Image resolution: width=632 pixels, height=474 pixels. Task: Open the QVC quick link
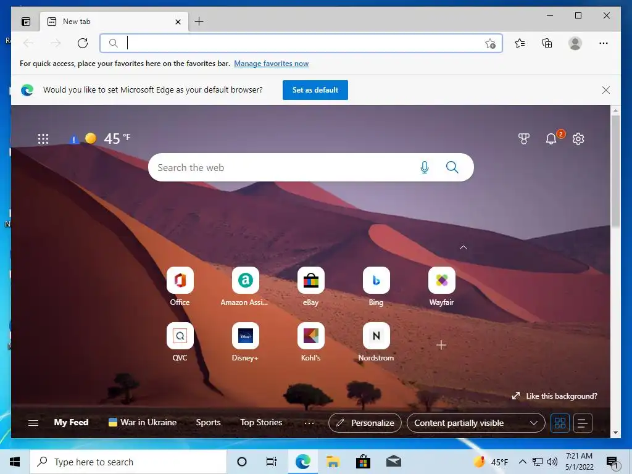[x=180, y=342]
